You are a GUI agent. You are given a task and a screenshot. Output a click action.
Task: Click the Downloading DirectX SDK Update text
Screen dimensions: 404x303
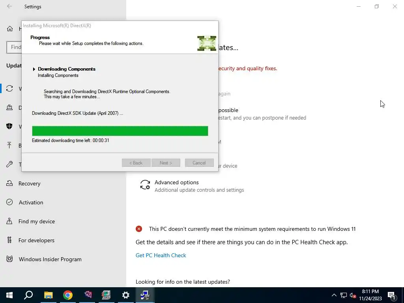click(x=77, y=113)
